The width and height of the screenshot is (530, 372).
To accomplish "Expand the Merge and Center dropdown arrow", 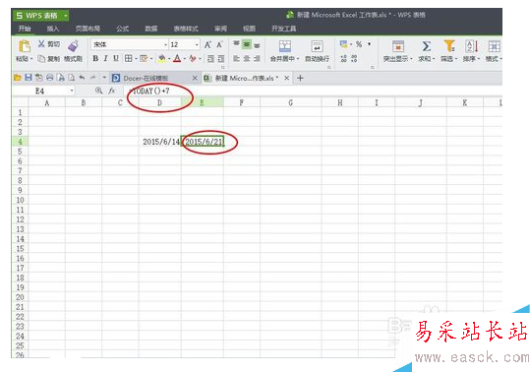I will click(x=298, y=59).
